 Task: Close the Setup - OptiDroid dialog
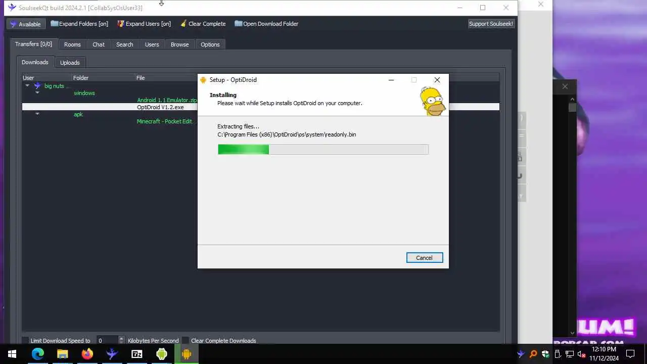[x=437, y=80]
